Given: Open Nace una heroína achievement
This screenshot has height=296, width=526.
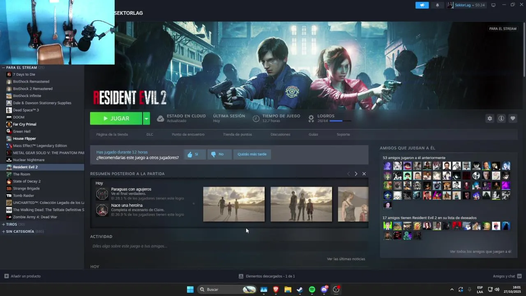Looking at the screenshot, I should pos(140,210).
